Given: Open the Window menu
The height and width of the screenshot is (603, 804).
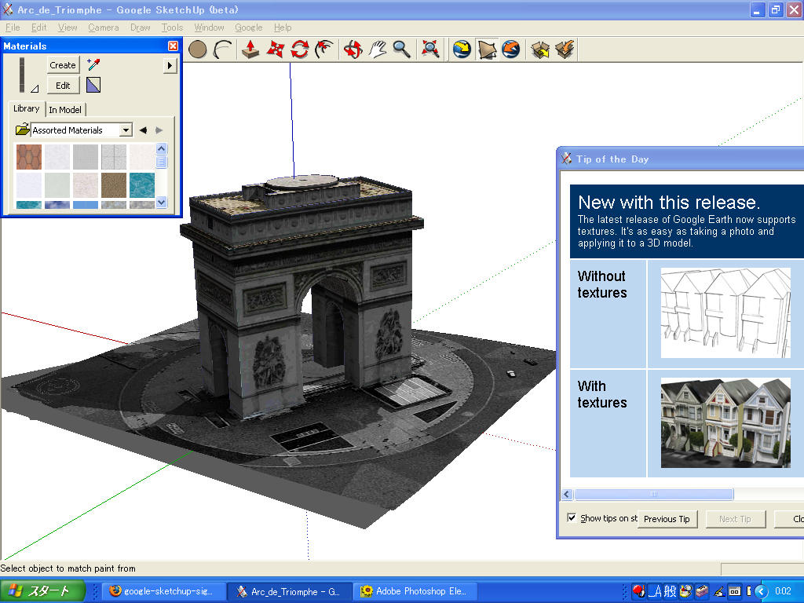Looking at the screenshot, I should (x=209, y=27).
